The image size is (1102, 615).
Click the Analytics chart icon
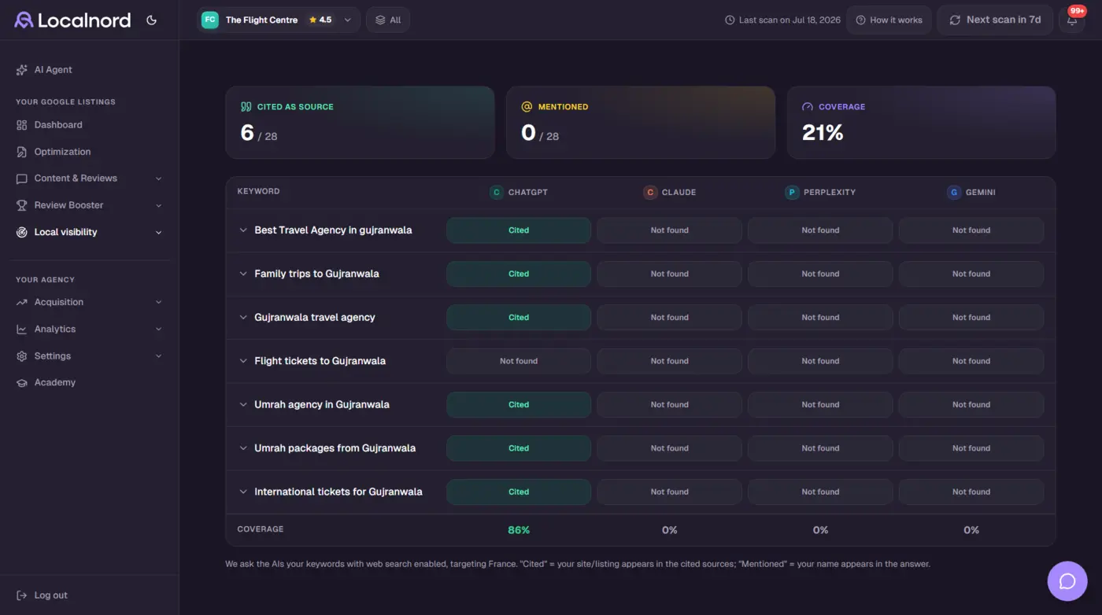22,329
